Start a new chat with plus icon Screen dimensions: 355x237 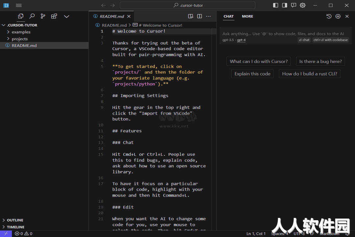click(338, 16)
